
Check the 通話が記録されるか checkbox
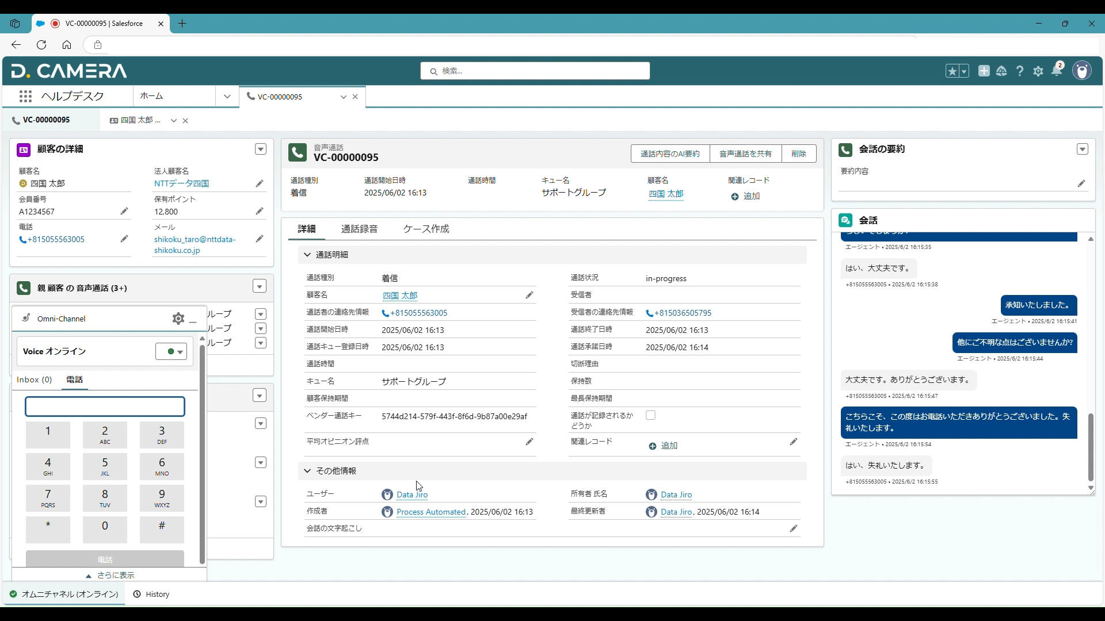[651, 415]
